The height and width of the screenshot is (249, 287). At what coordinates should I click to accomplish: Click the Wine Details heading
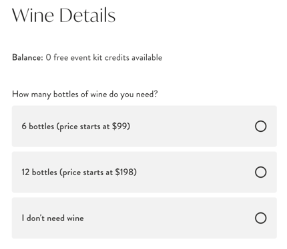click(63, 15)
